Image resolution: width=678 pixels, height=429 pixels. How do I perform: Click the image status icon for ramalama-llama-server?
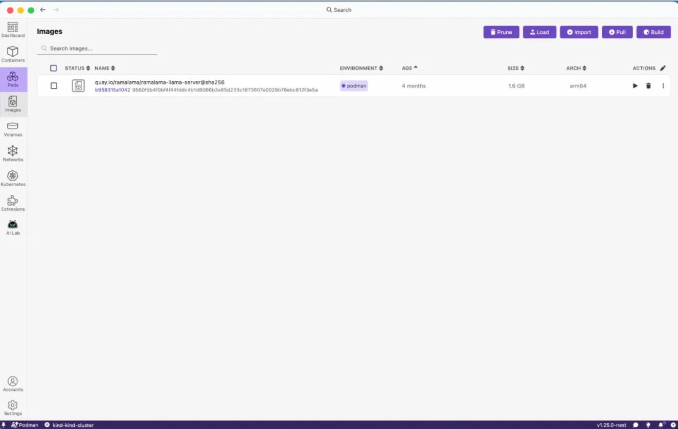78,86
